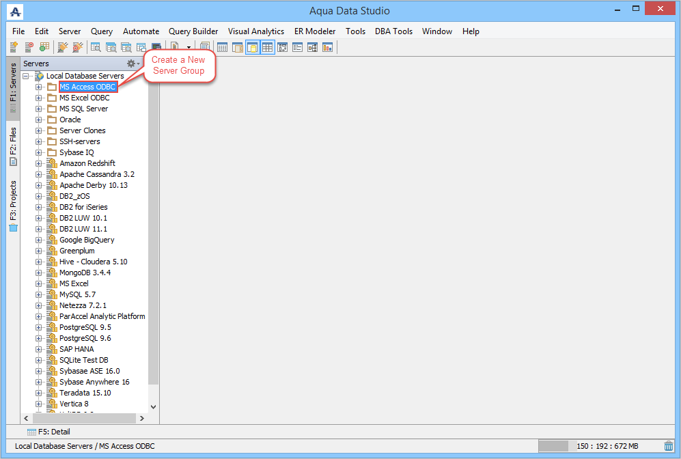Viewport: 681px width, 459px height.
Task: Select the SAP HANA server
Action: pos(77,349)
